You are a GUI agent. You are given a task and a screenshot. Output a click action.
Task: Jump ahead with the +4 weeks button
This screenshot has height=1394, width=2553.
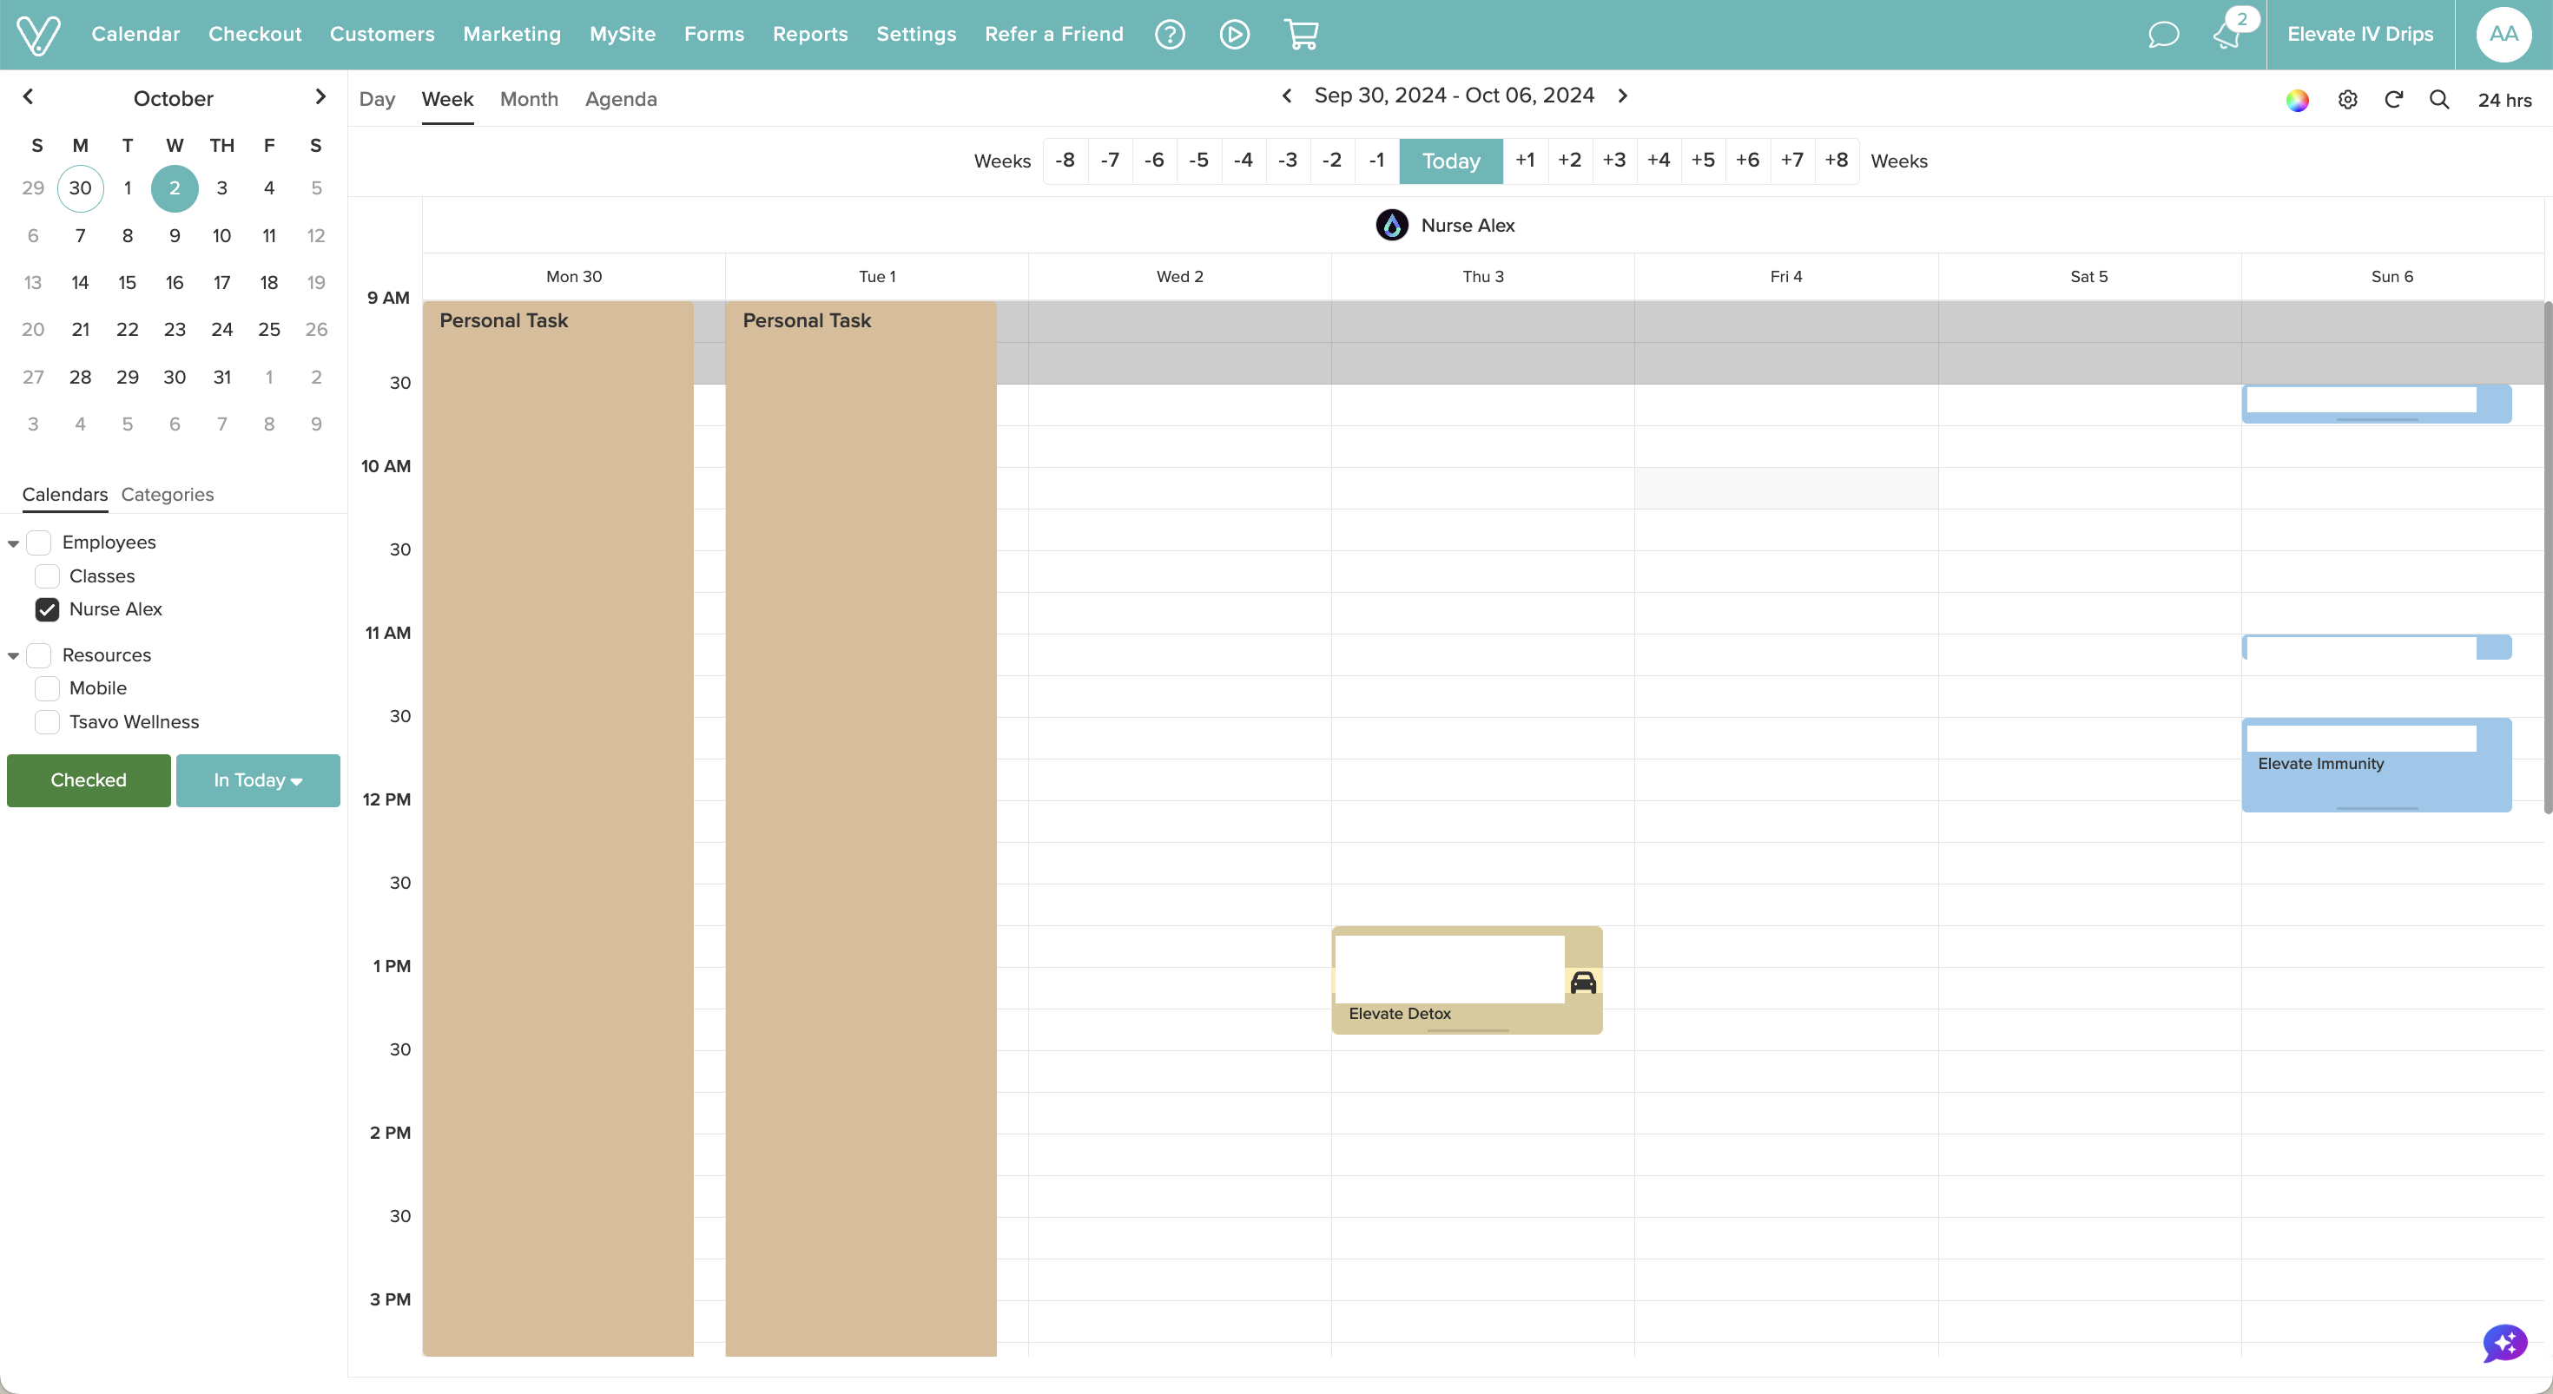[1658, 161]
